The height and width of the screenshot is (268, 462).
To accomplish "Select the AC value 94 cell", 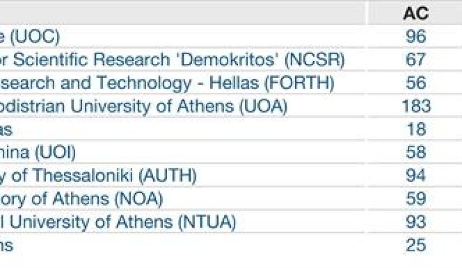I will pos(416,176).
